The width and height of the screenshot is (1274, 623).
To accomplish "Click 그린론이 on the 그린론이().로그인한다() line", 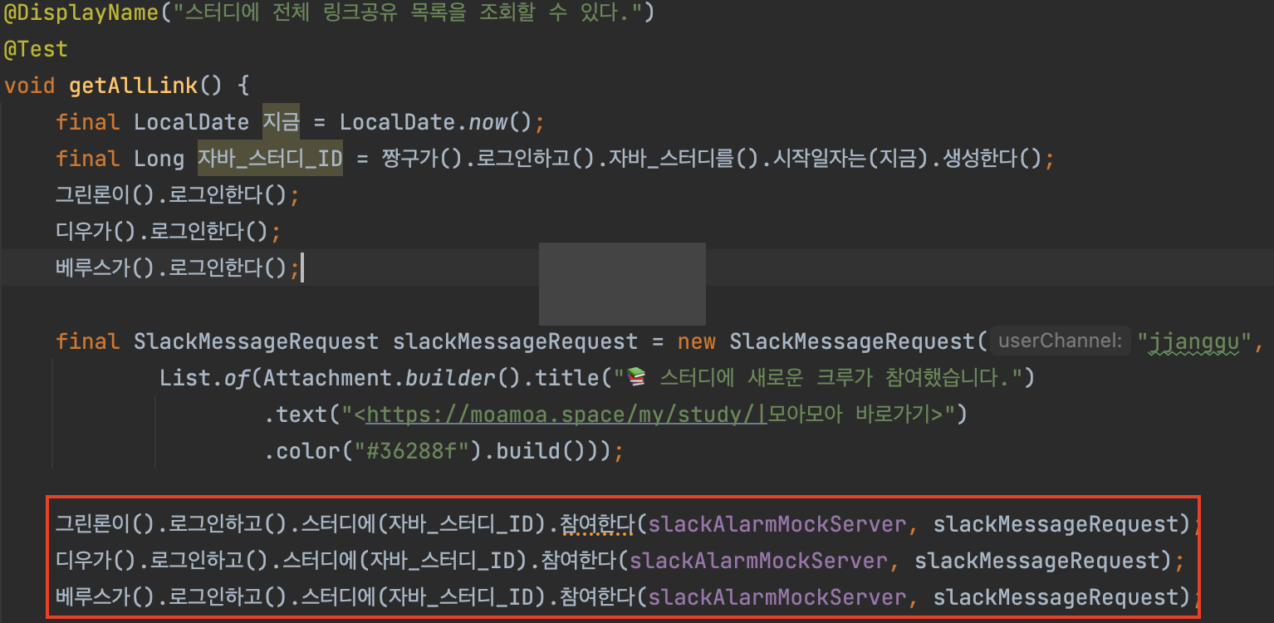I will pyautogui.click(x=93, y=195).
